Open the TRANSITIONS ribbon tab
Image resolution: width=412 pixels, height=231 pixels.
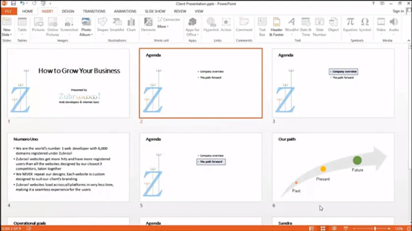(x=94, y=11)
